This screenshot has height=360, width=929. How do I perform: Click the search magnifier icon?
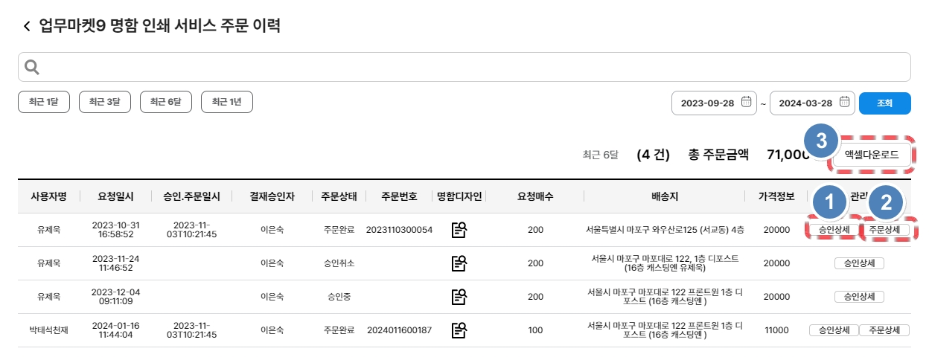[x=32, y=67]
